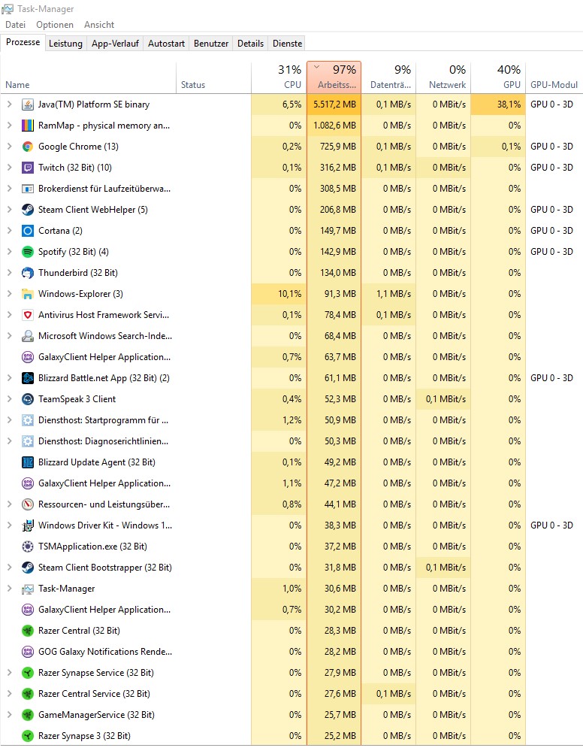Screen dimensions: 583x751
Task: Switch to the Dienste tab
Action: pos(287,44)
